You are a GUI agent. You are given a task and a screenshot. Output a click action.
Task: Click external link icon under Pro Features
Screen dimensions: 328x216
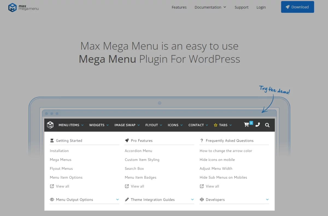click(127, 186)
